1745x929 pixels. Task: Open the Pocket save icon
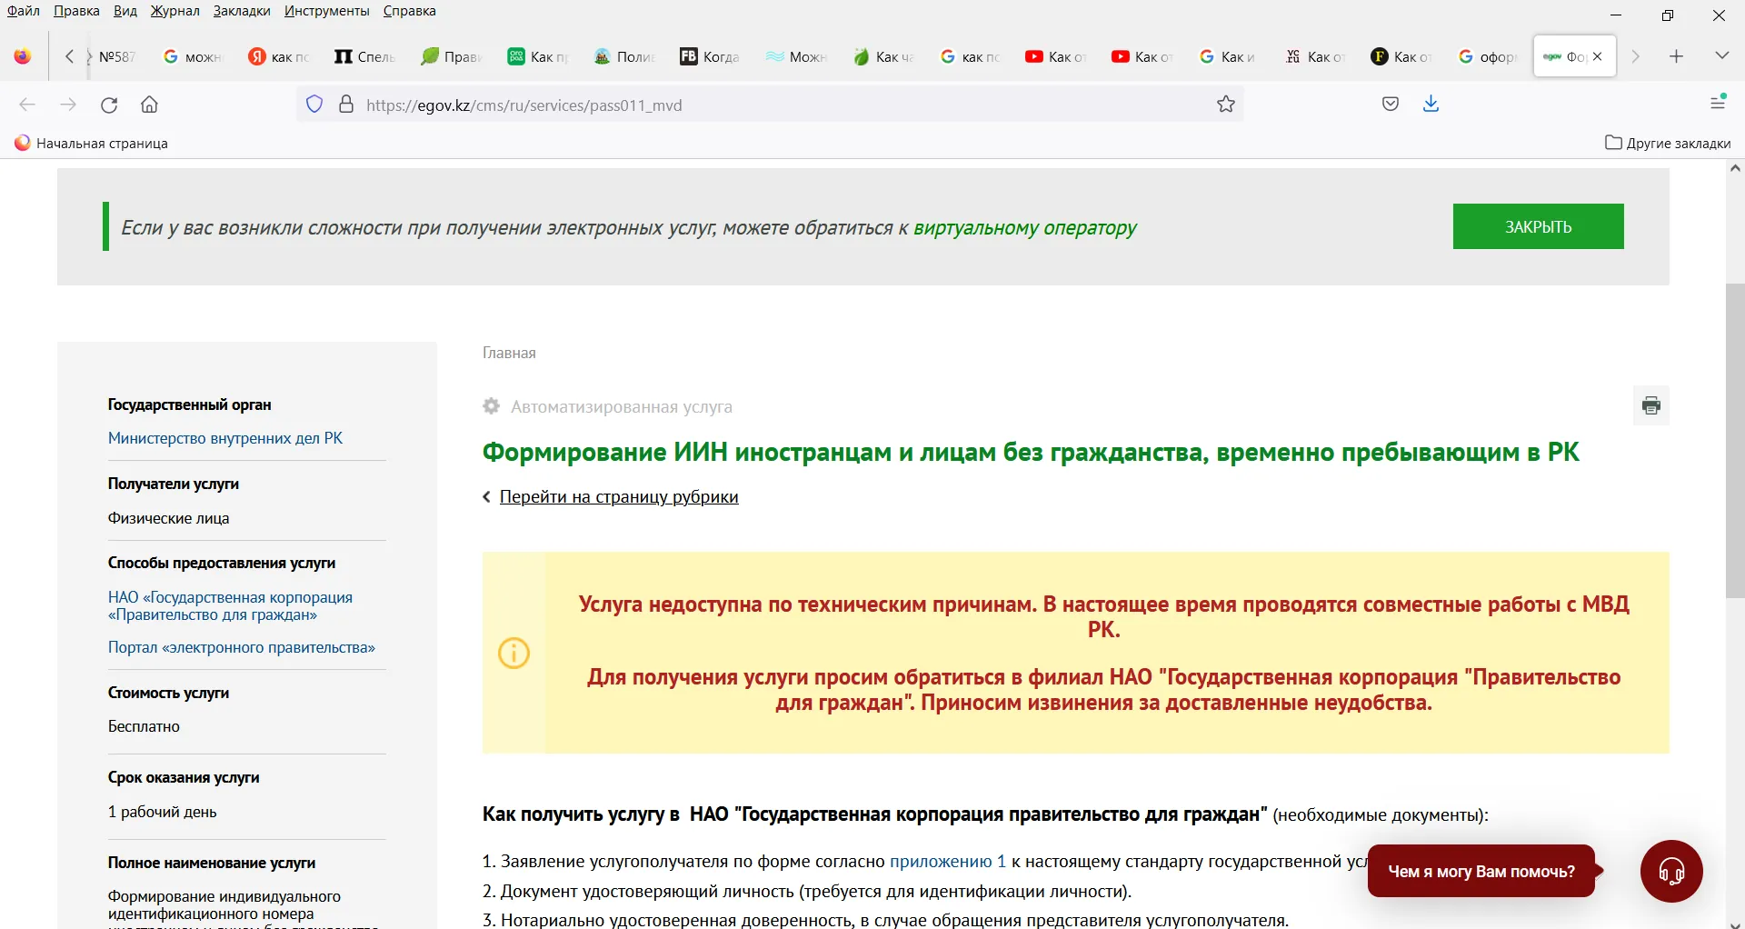(1390, 105)
